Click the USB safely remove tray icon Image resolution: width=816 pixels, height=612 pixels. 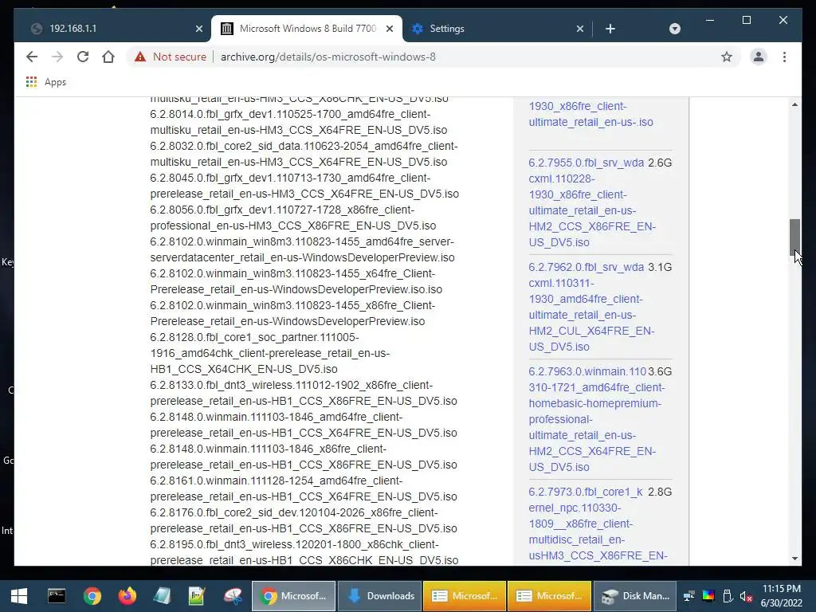click(728, 596)
